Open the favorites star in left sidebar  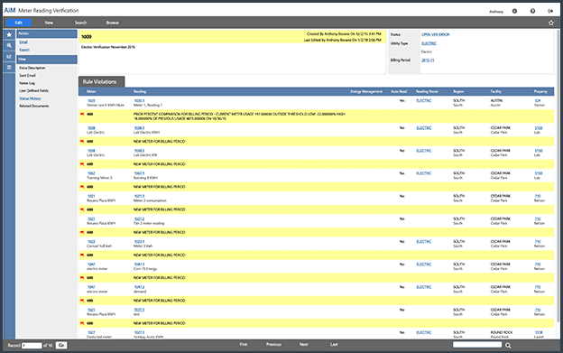point(9,35)
